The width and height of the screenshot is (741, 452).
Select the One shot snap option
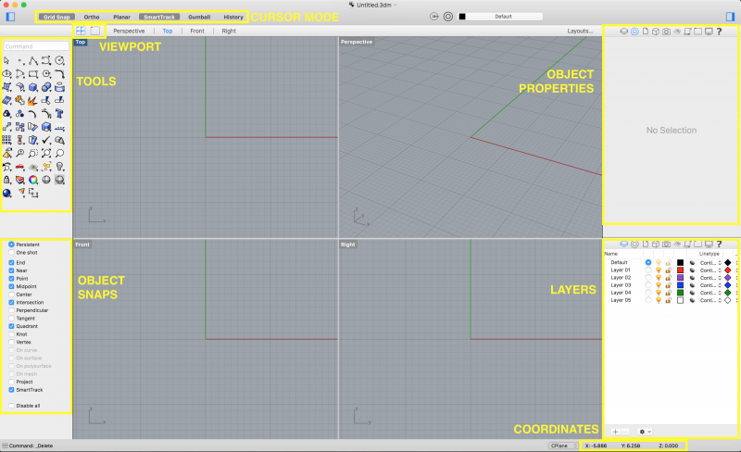(x=11, y=252)
